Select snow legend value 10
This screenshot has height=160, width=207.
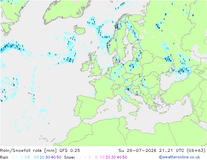pos(102,157)
